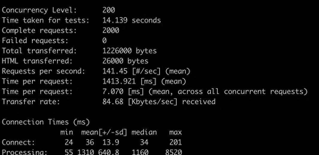The image size is (319, 155).
Task: Click the "median" column header
Action: tap(144, 132)
